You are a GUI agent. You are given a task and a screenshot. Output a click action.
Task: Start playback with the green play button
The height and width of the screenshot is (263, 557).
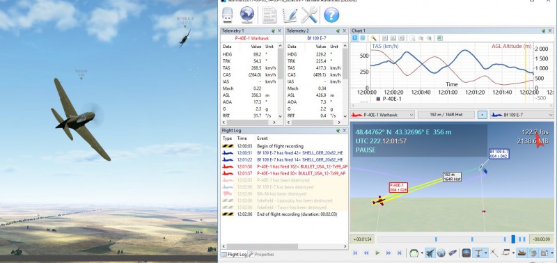pos(377,253)
